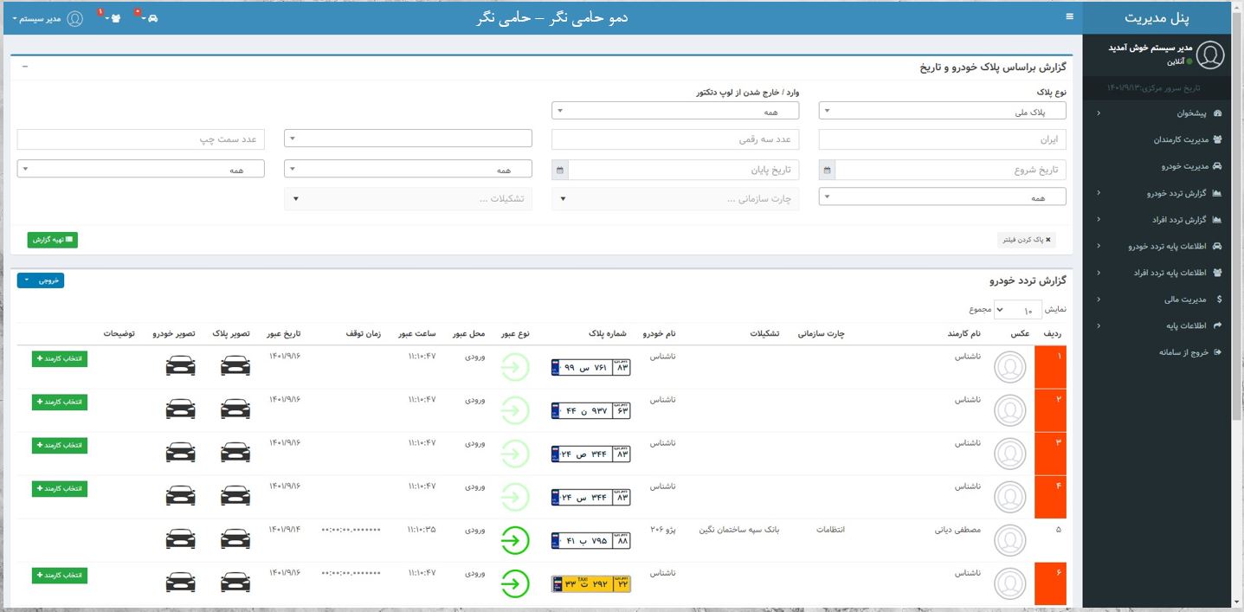Open اطلاعات پایه تردد خودرو in sidebar

point(1156,247)
